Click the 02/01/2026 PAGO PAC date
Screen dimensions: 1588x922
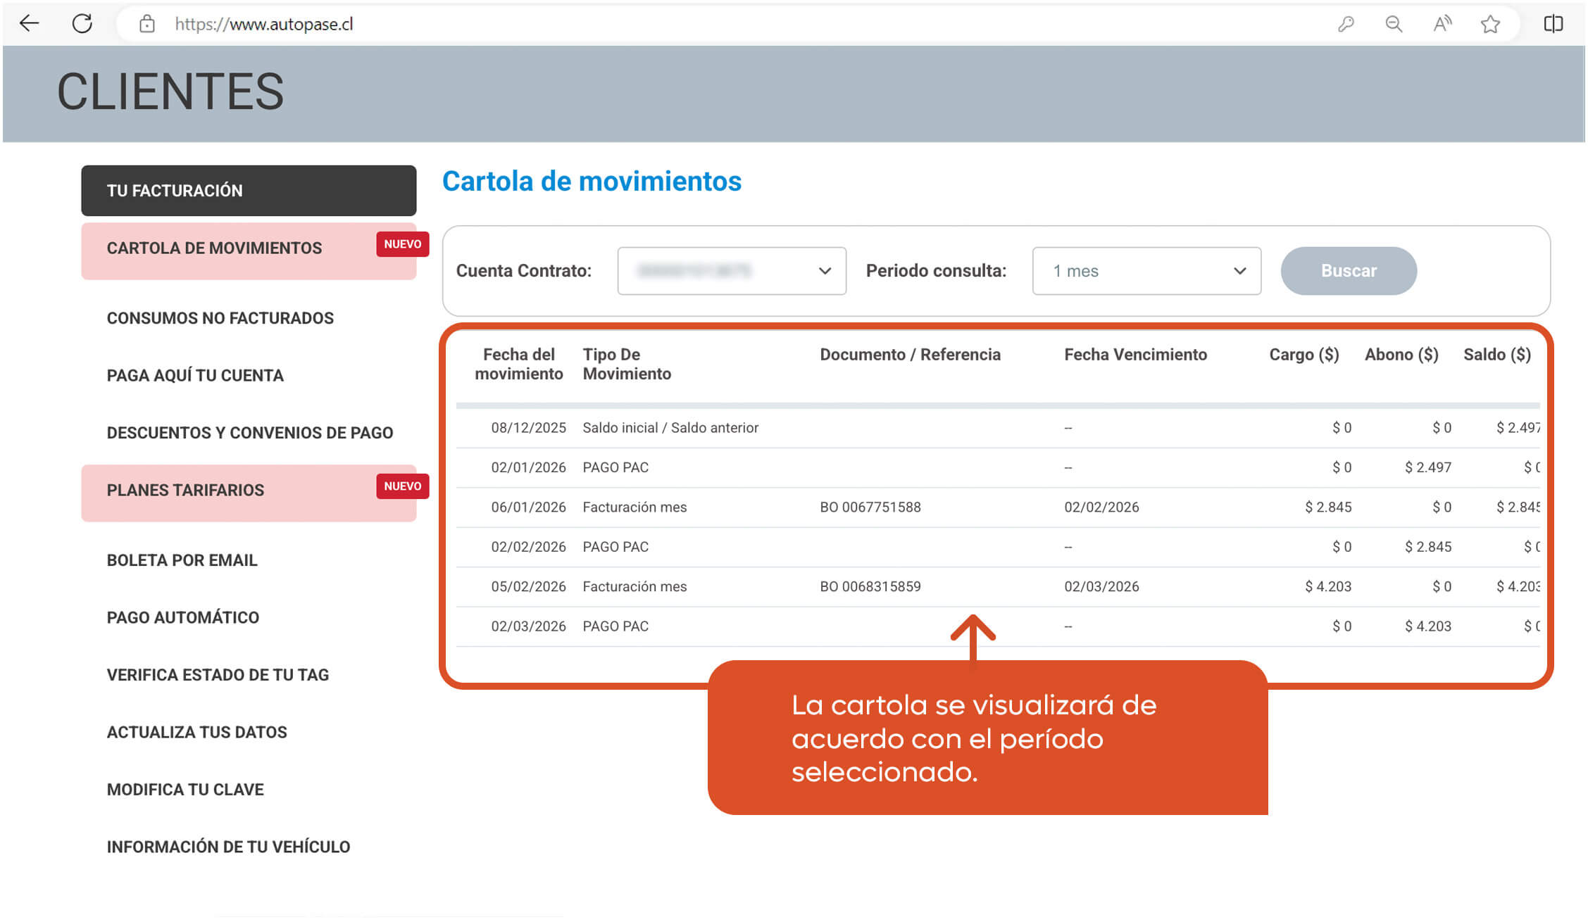click(x=528, y=468)
